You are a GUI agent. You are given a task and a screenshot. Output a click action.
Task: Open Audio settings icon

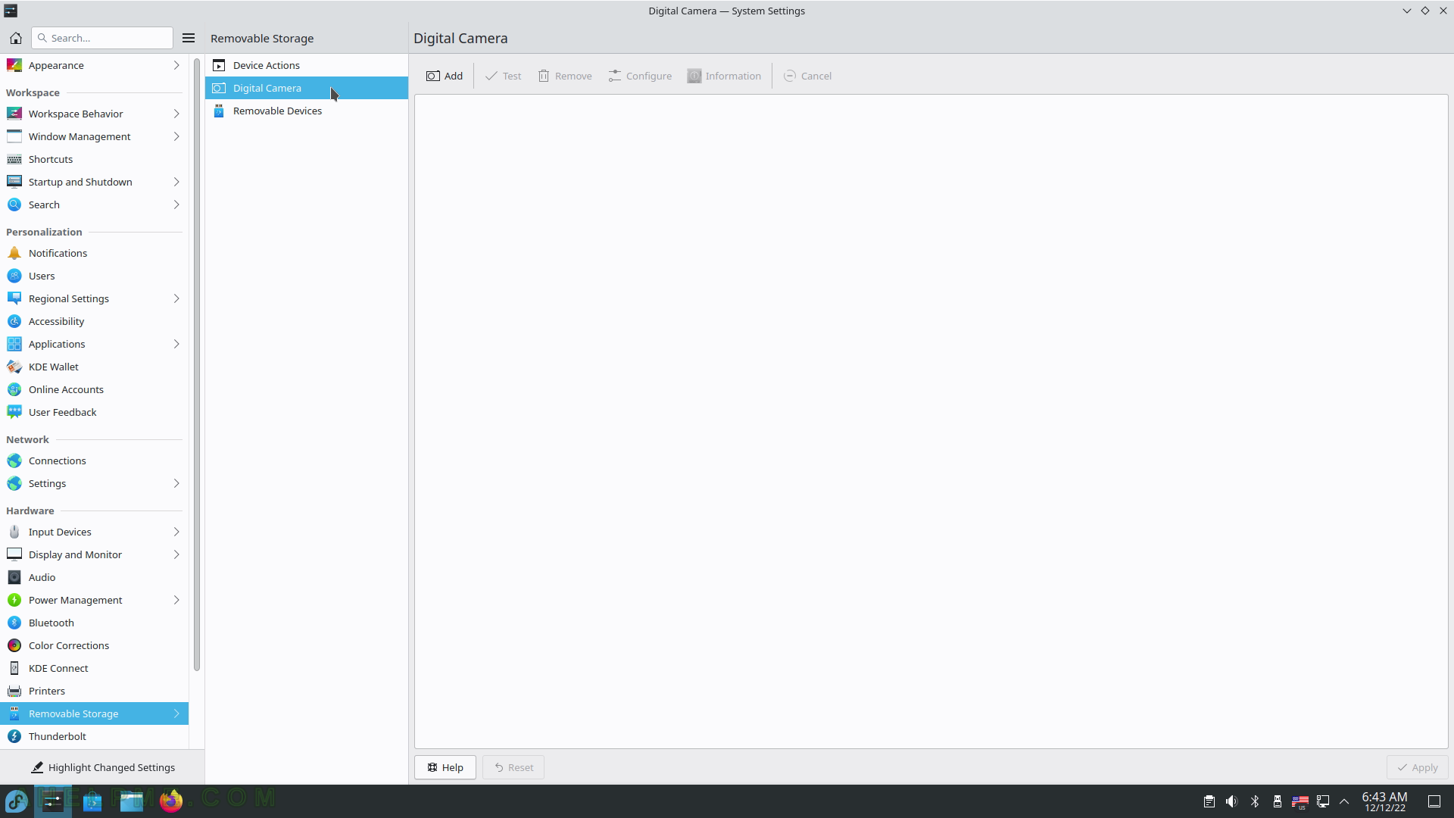(x=14, y=577)
